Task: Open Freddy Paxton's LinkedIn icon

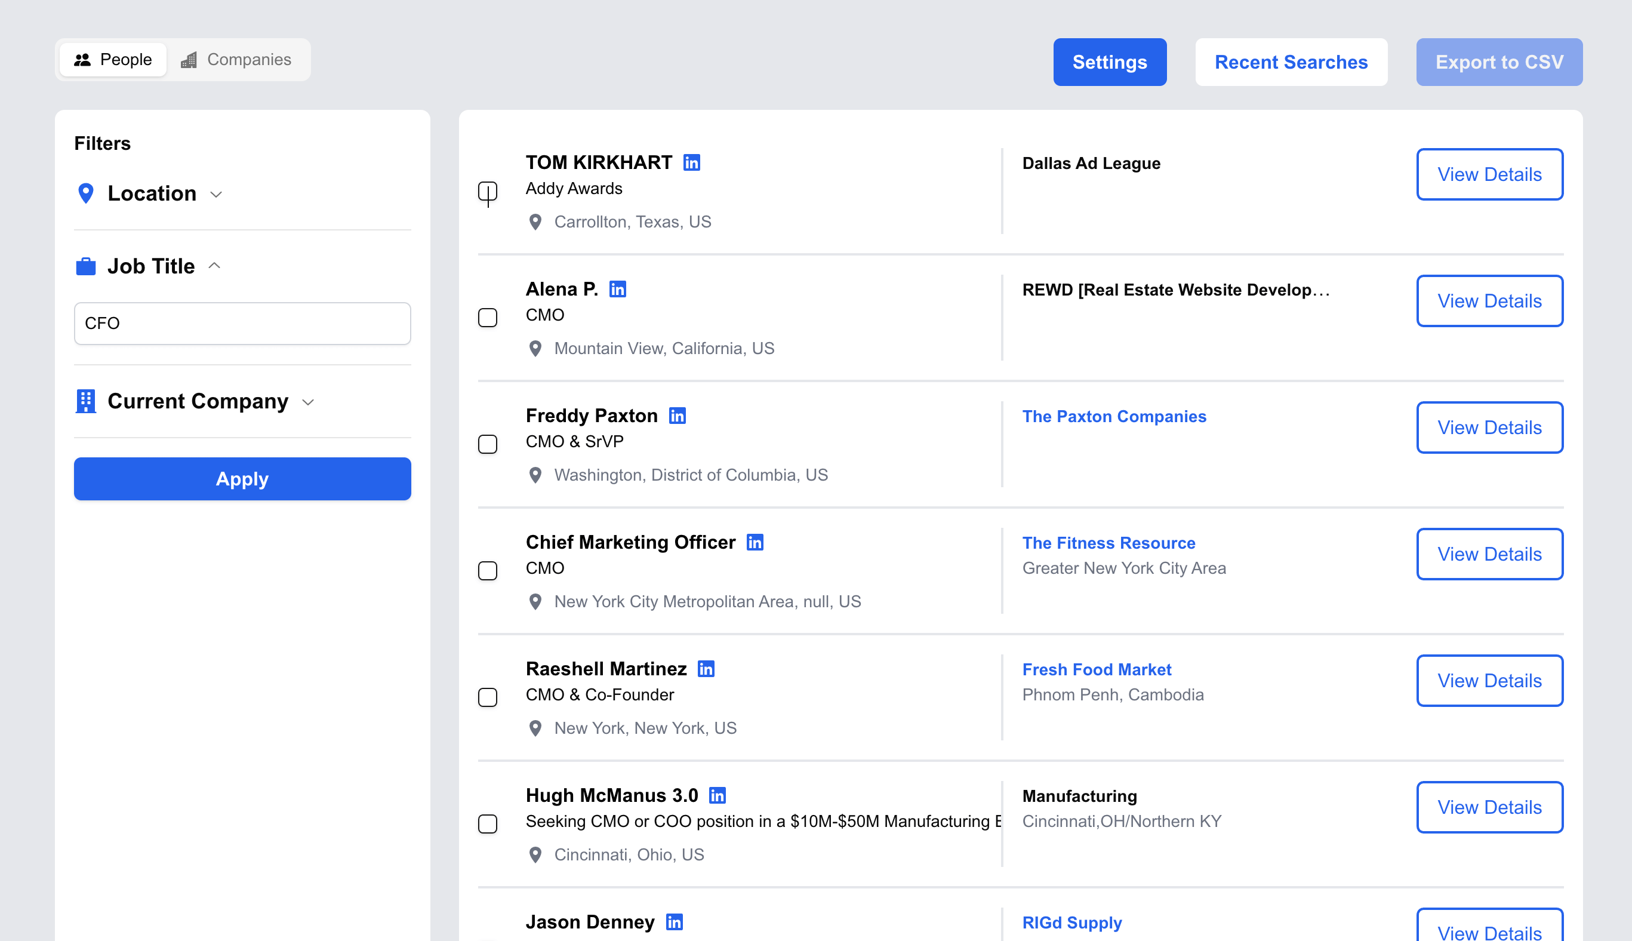Action: 677,416
